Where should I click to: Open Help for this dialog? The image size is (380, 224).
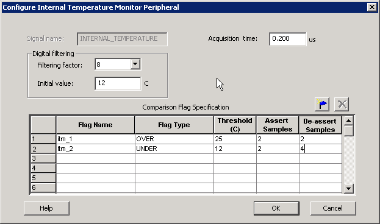tap(46, 208)
